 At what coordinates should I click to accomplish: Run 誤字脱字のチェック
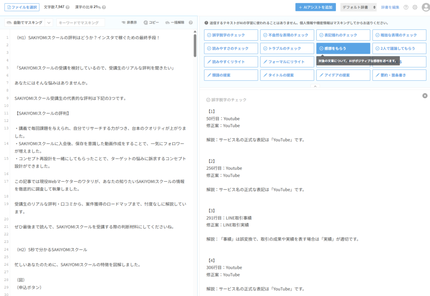click(231, 35)
